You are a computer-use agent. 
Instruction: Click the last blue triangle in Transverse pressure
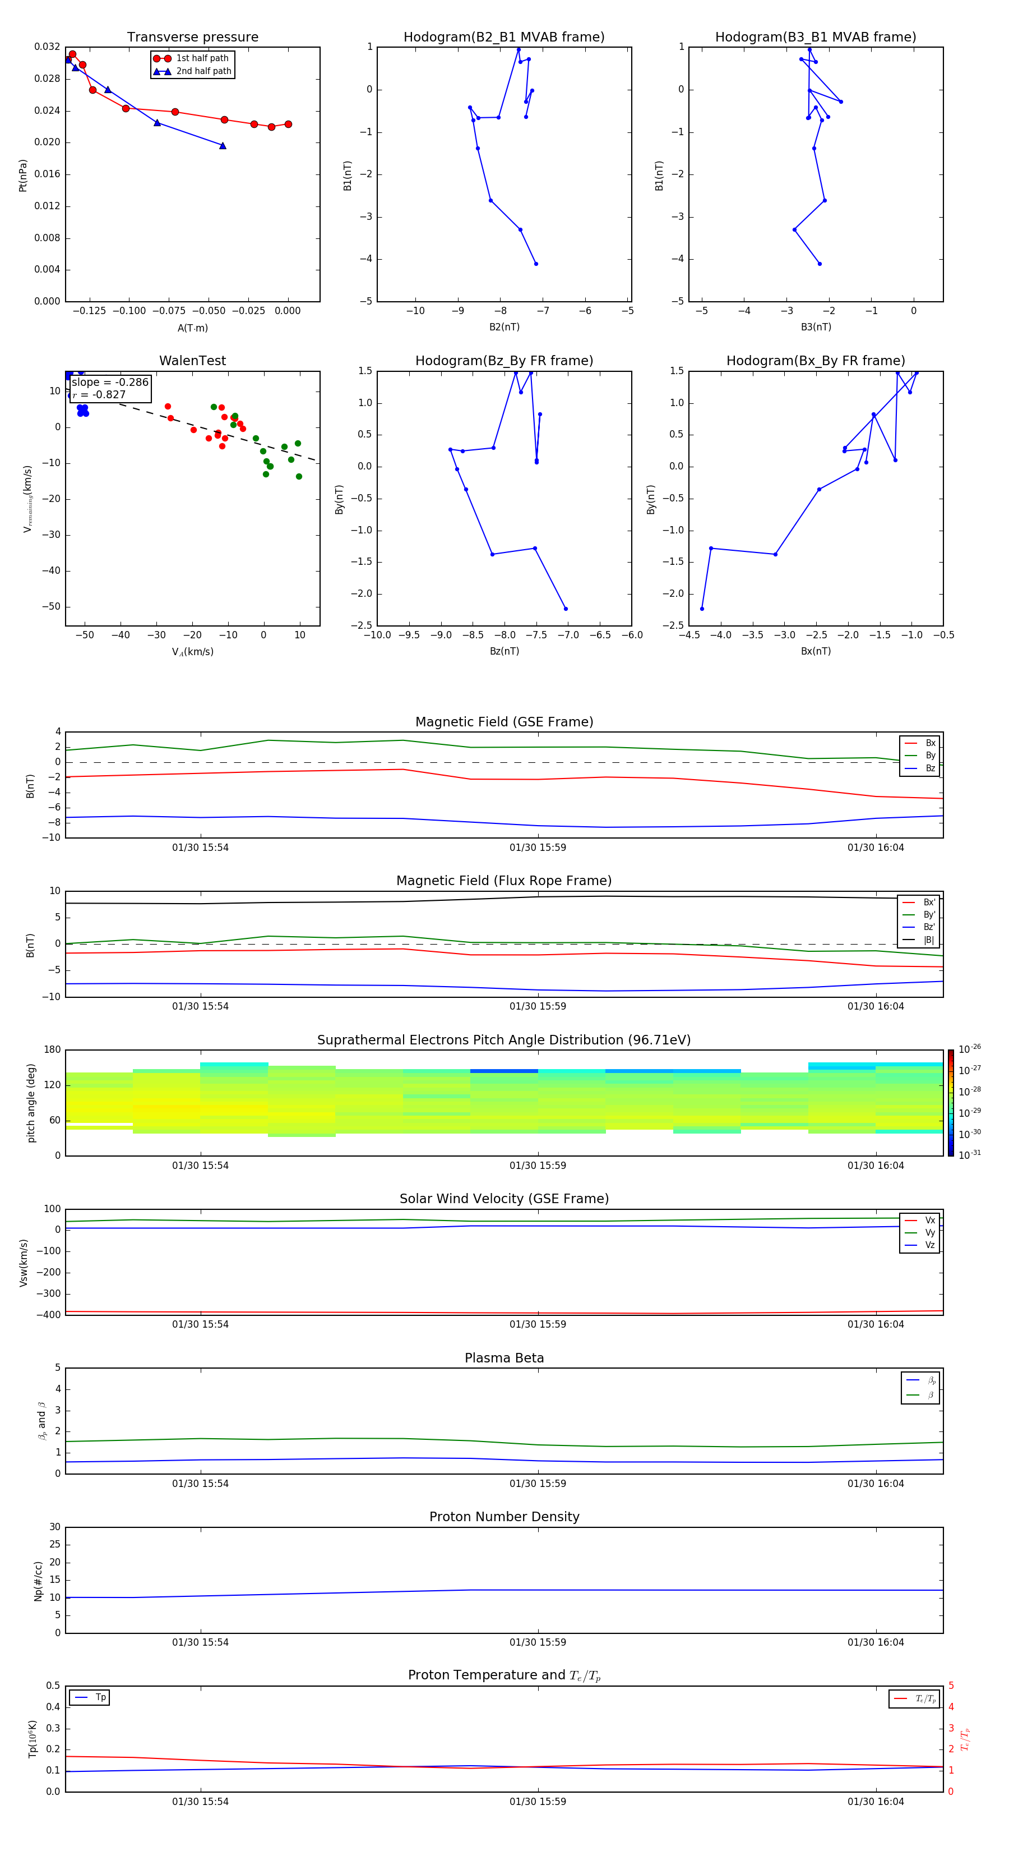223,146
